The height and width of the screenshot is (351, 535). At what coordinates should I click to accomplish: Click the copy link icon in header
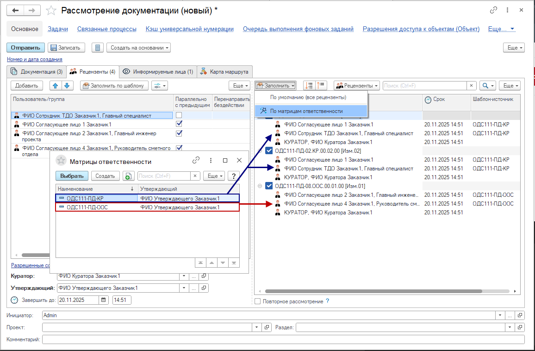pyautogui.click(x=494, y=10)
